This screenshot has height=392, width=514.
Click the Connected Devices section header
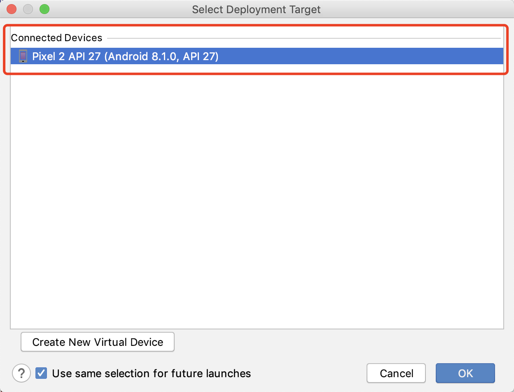pyautogui.click(x=56, y=37)
